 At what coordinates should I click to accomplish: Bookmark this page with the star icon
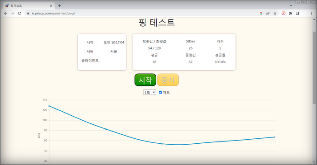275,13
